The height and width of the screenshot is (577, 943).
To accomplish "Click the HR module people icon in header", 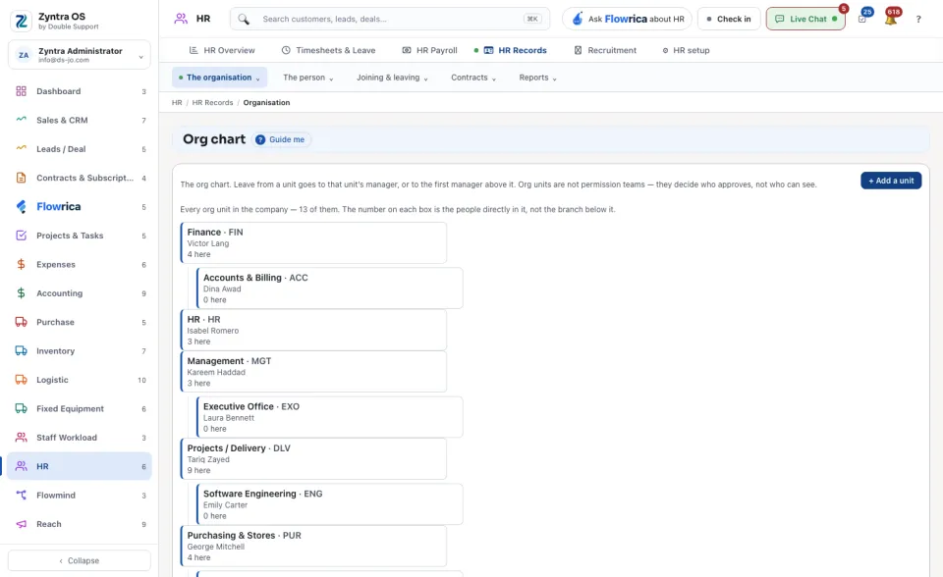I will (x=181, y=19).
